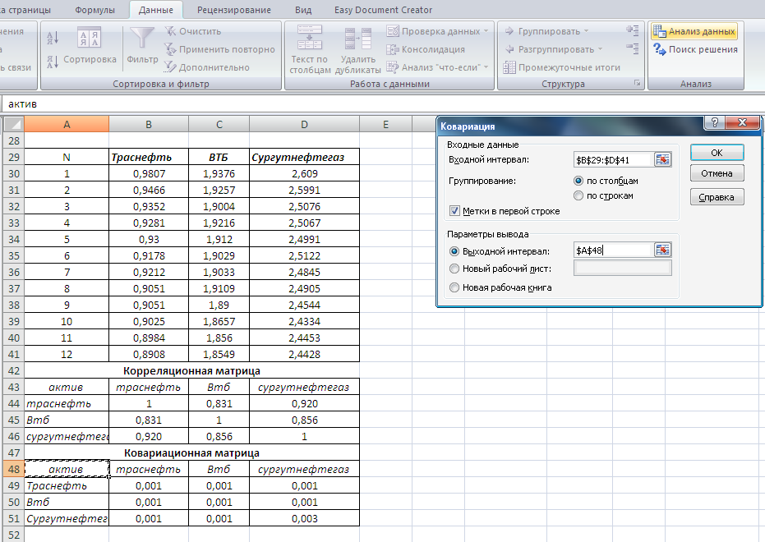Expand Проверка данных dropdown arrow
This screenshot has width=765, height=542.
(x=486, y=31)
